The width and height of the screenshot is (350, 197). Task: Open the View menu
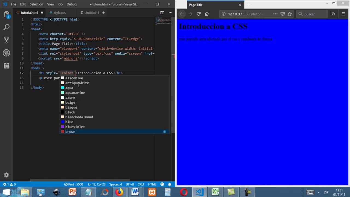pyautogui.click(x=51, y=4)
